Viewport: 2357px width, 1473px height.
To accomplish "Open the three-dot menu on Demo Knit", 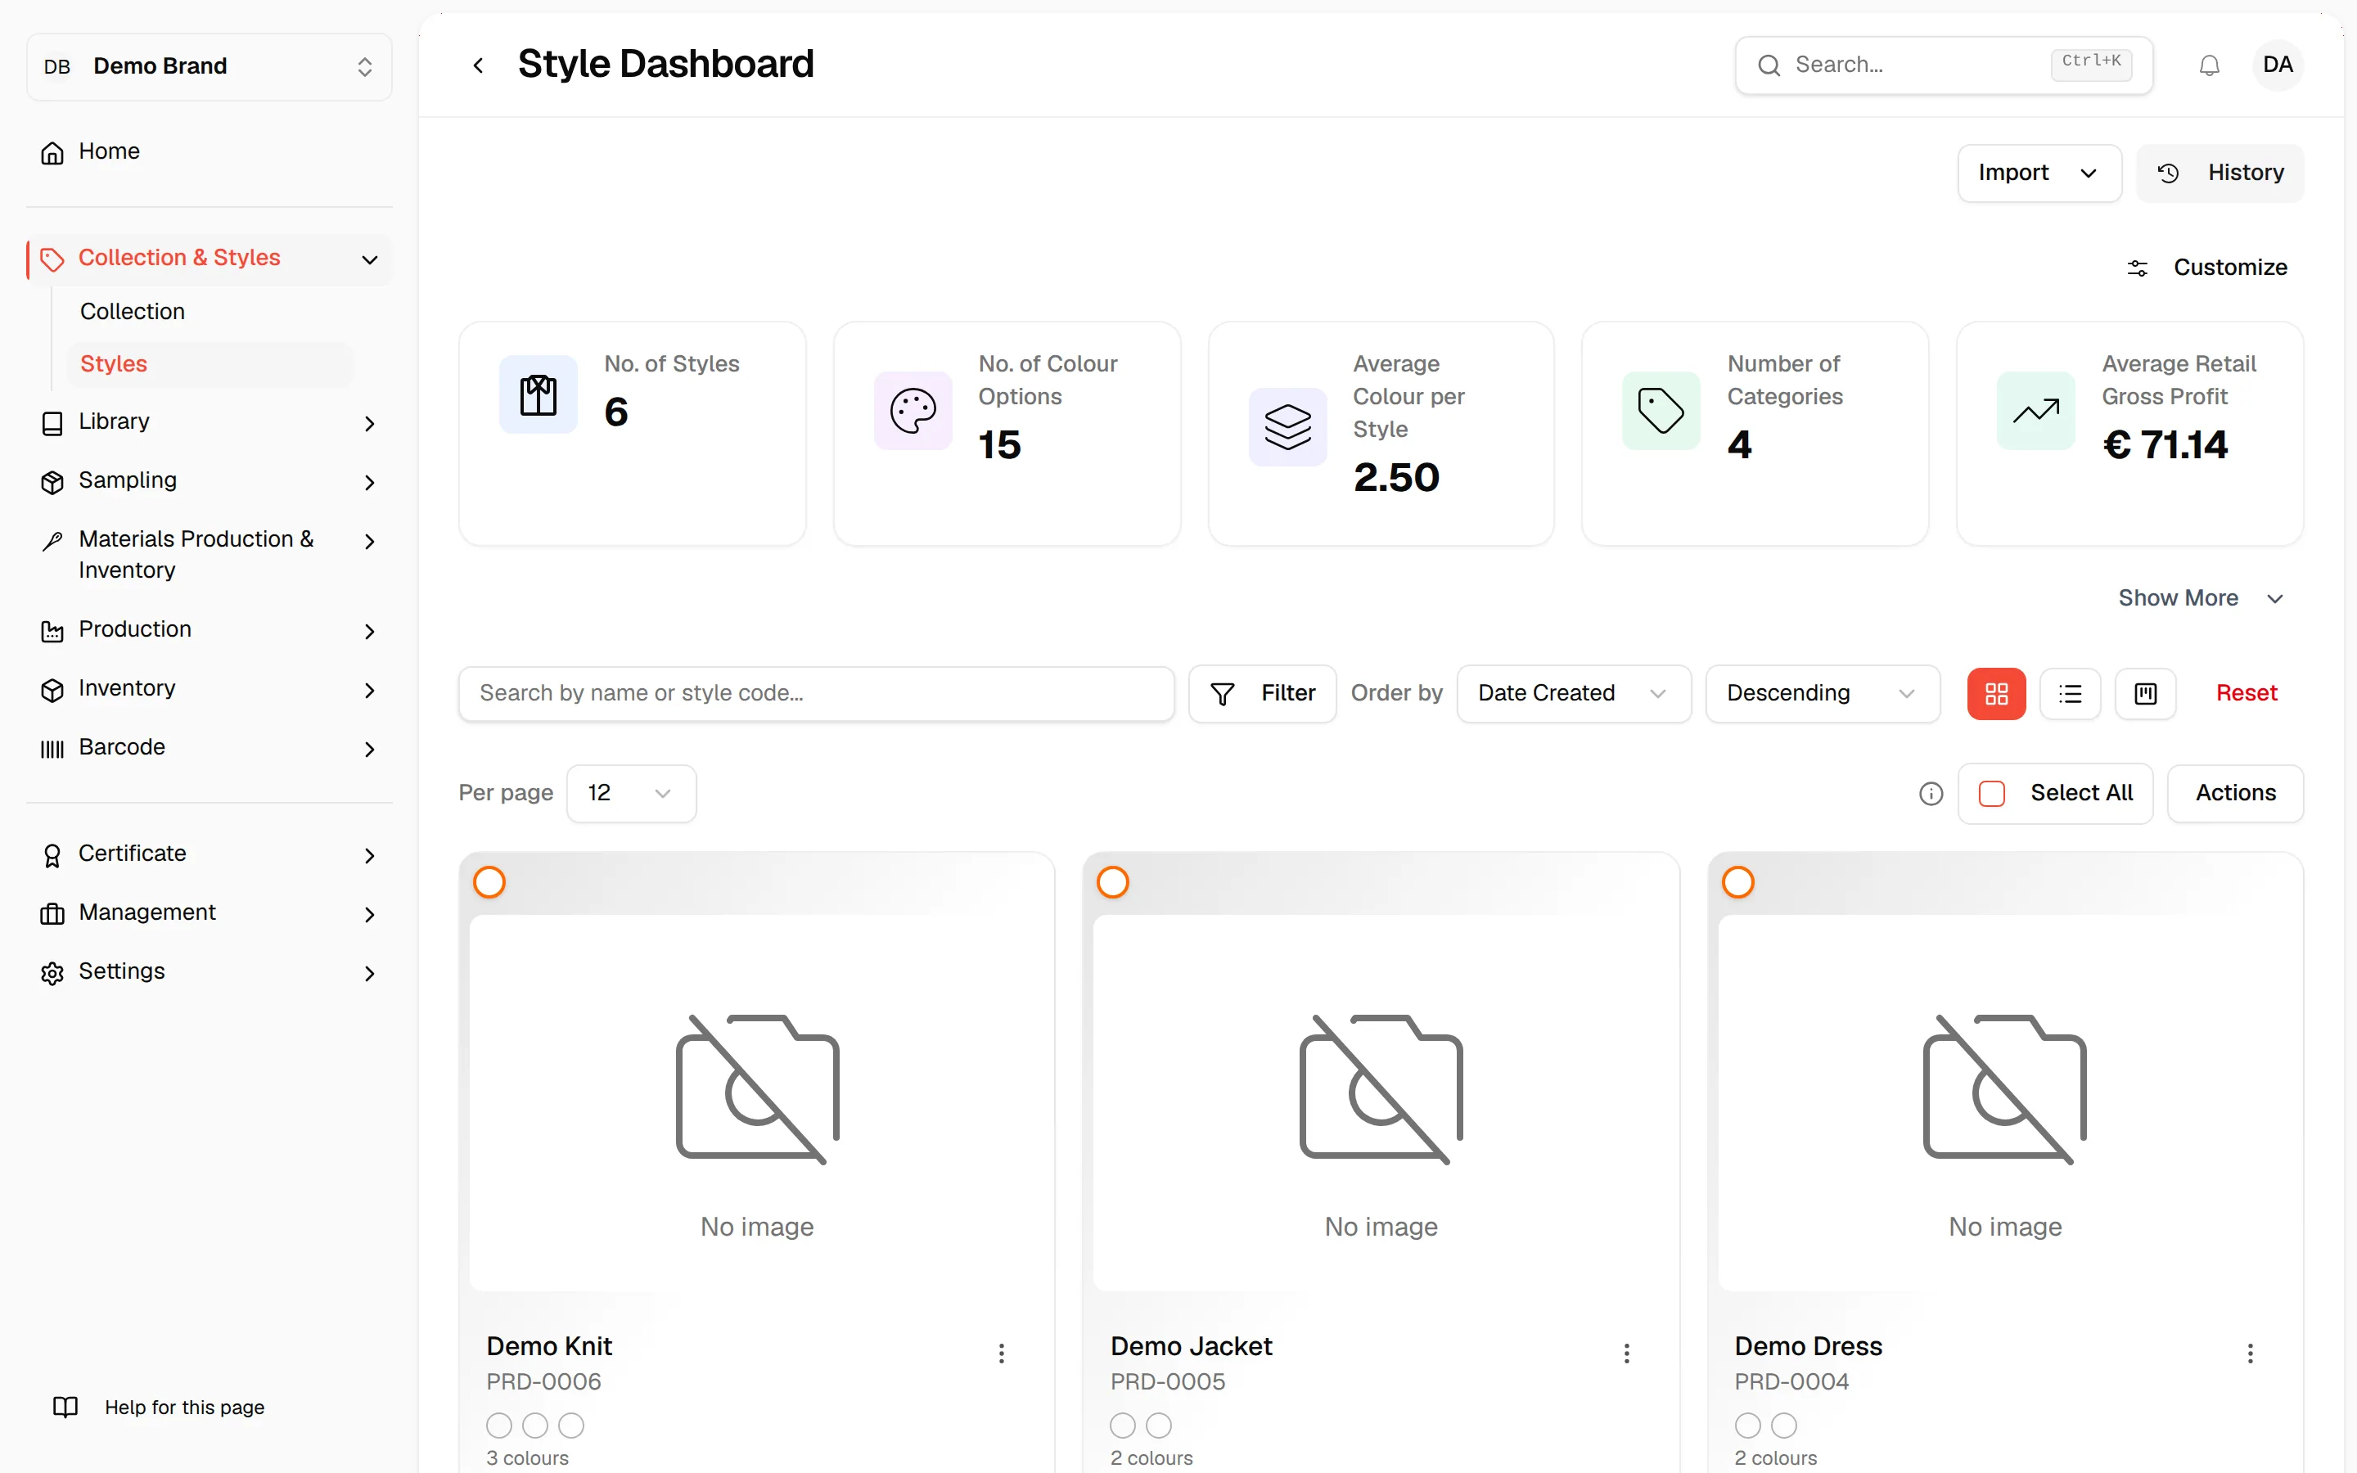I will [x=1000, y=1354].
